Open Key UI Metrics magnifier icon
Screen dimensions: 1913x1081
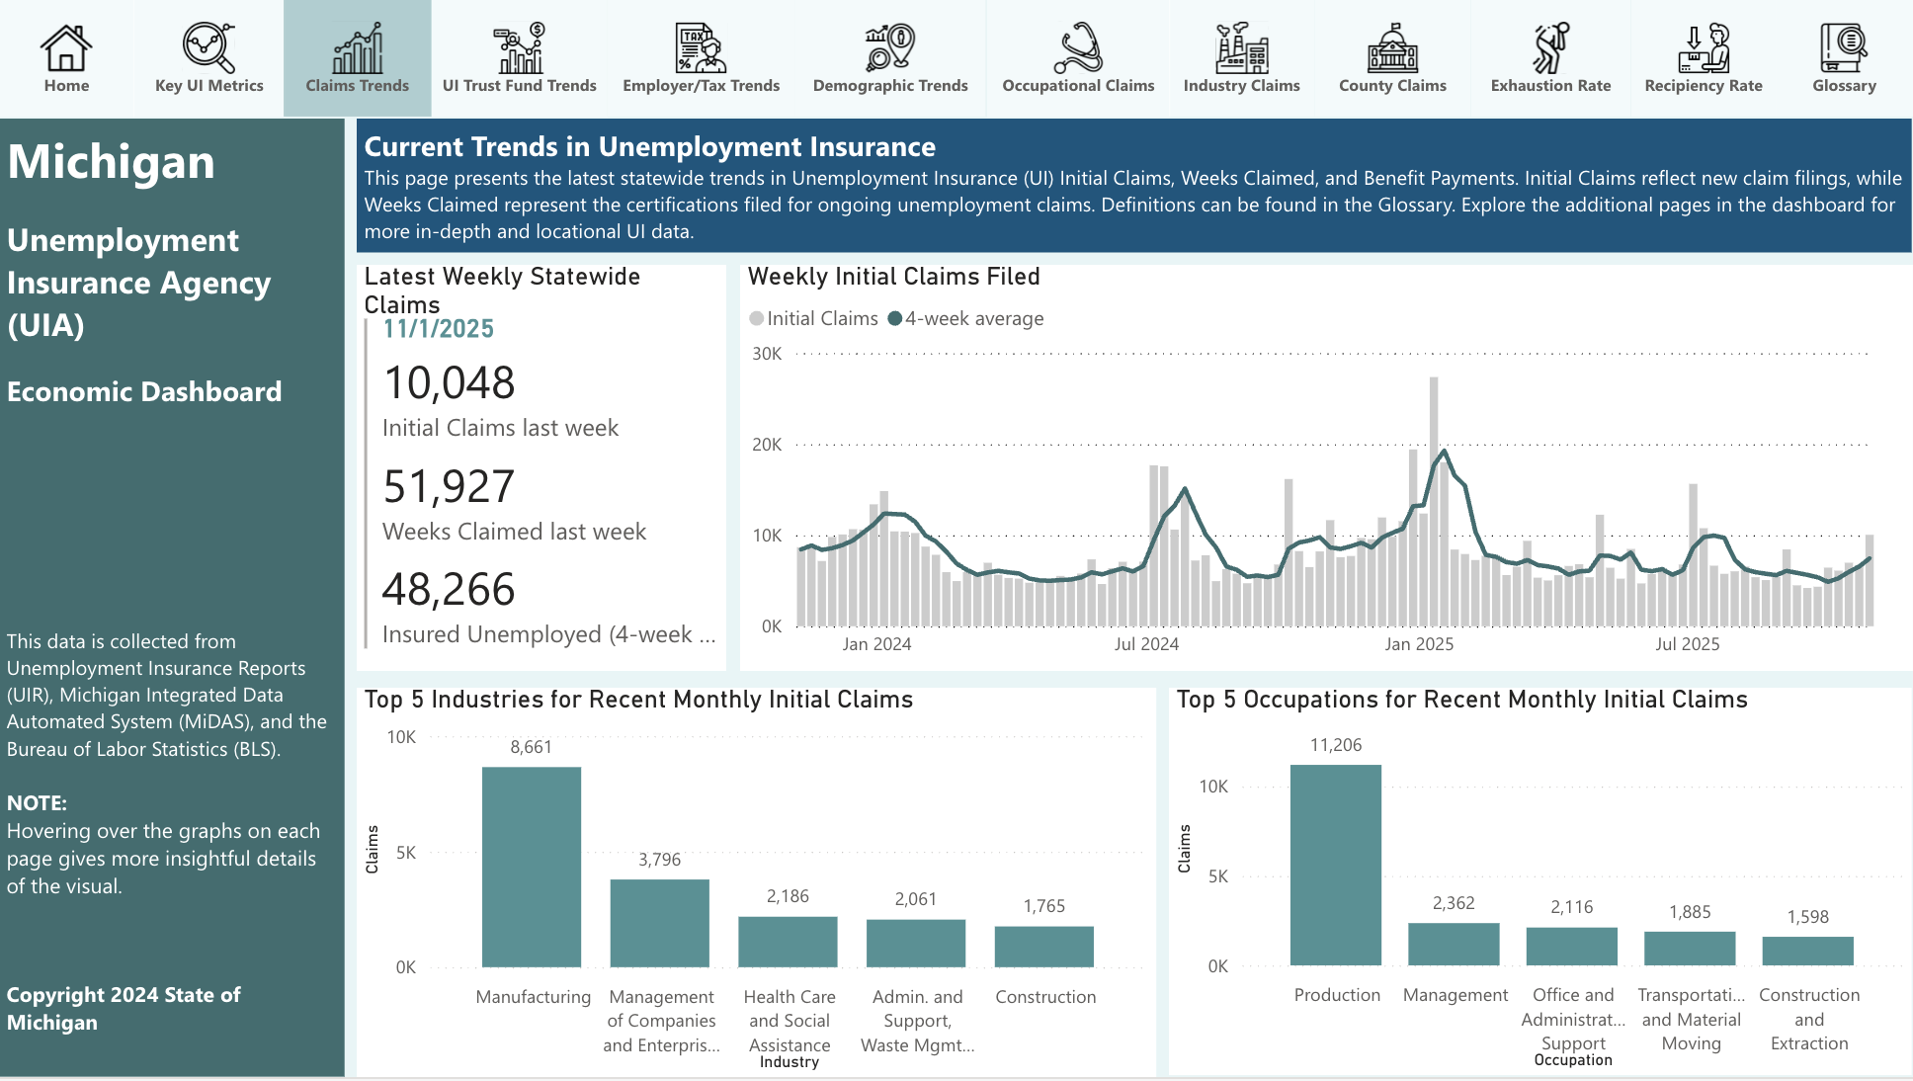tap(208, 47)
